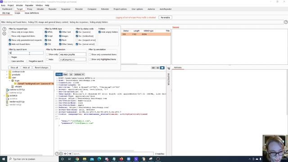Enable Negative search option

tap(27, 61)
